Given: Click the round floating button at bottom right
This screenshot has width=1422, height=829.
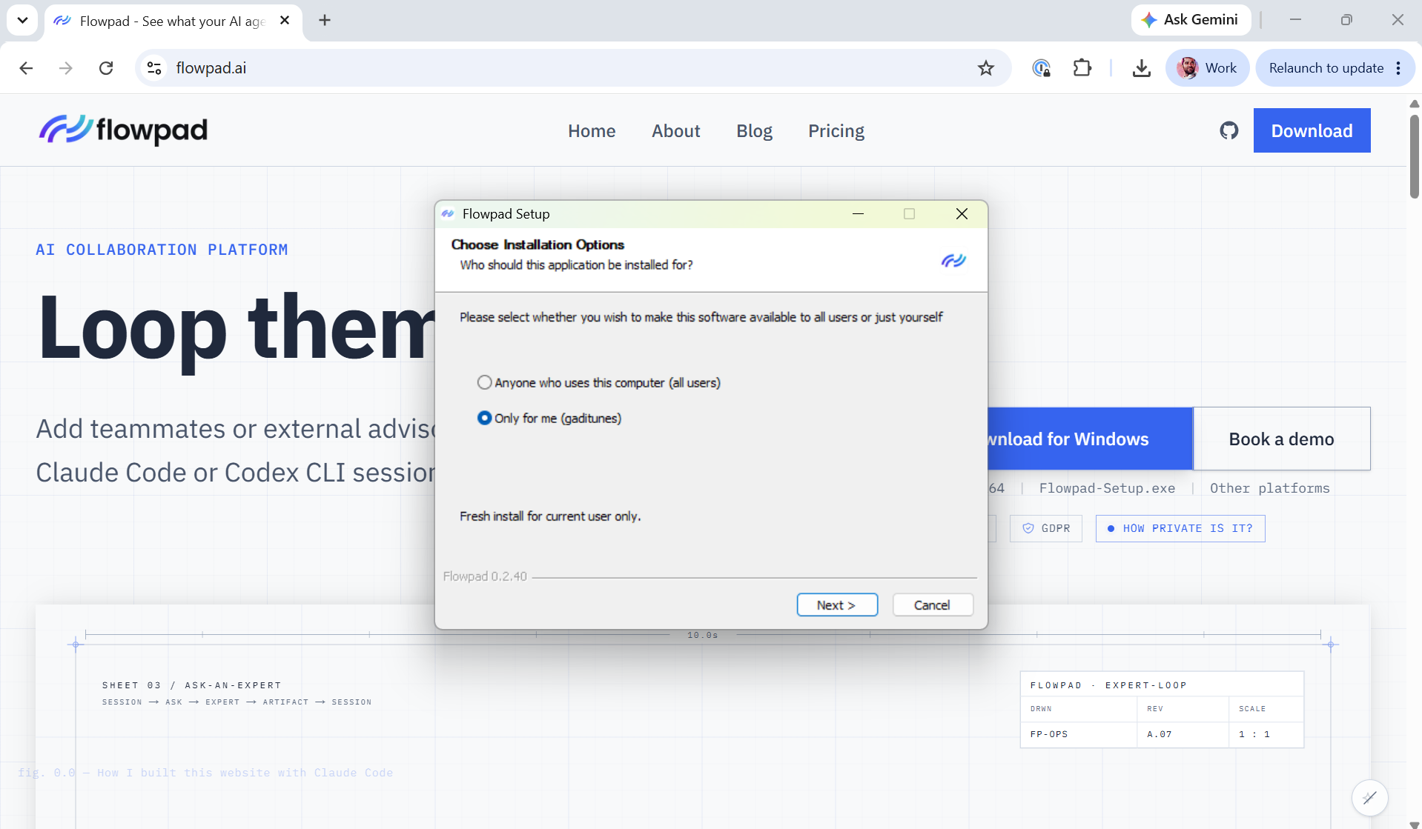Looking at the screenshot, I should click(x=1369, y=798).
